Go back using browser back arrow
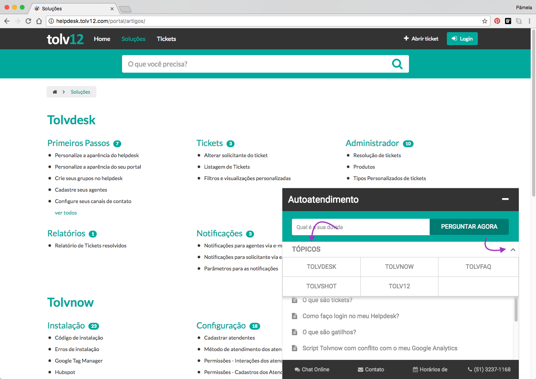The height and width of the screenshot is (379, 536). 7,21
